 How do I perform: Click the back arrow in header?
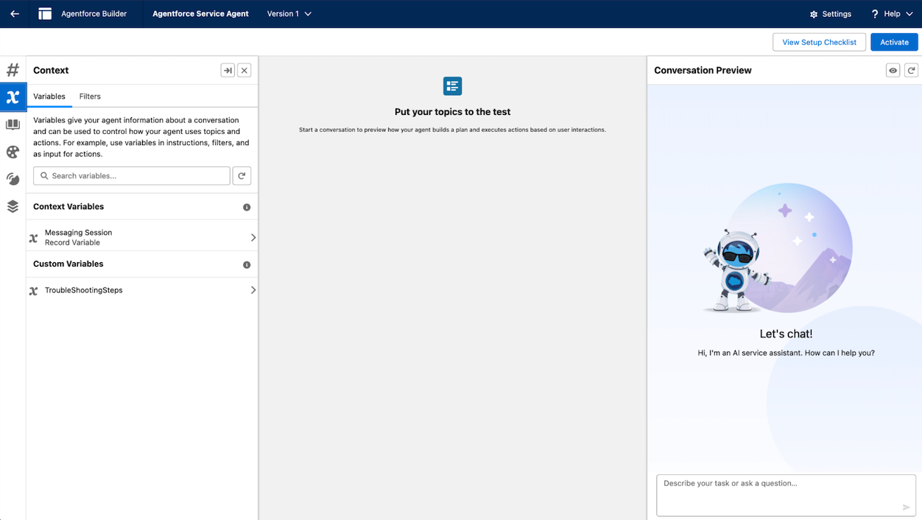tap(15, 14)
